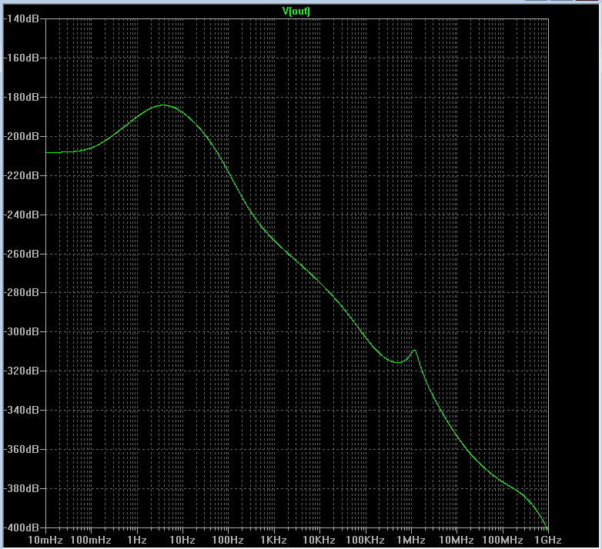Click the -160dB axis label
Image resolution: width=602 pixels, height=549 pixels.
pos(21,58)
